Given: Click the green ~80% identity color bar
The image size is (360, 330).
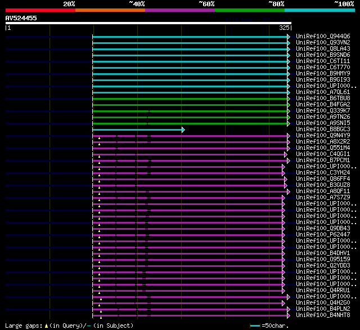Looking at the screenshot, I should [x=250, y=10].
